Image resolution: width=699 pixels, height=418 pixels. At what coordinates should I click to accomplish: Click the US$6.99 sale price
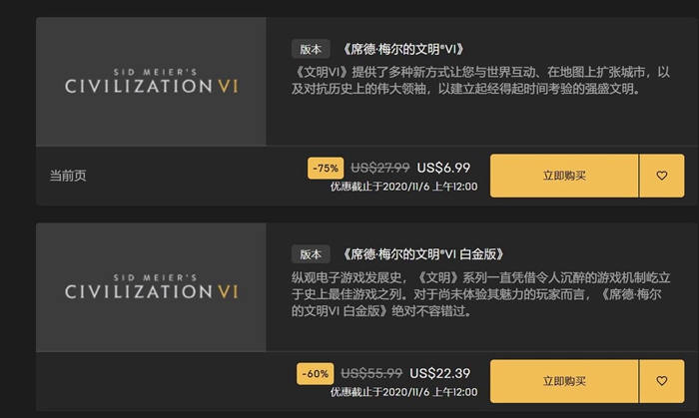tap(443, 168)
